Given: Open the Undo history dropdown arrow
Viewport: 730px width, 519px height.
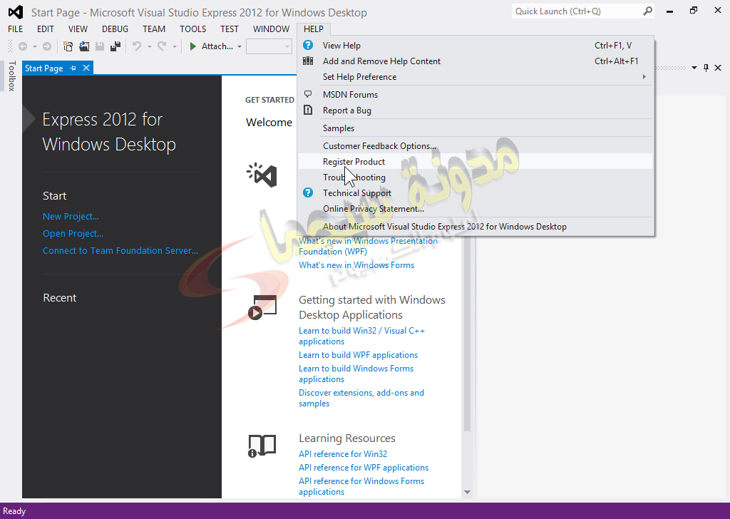Looking at the screenshot, I should click(x=150, y=46).
